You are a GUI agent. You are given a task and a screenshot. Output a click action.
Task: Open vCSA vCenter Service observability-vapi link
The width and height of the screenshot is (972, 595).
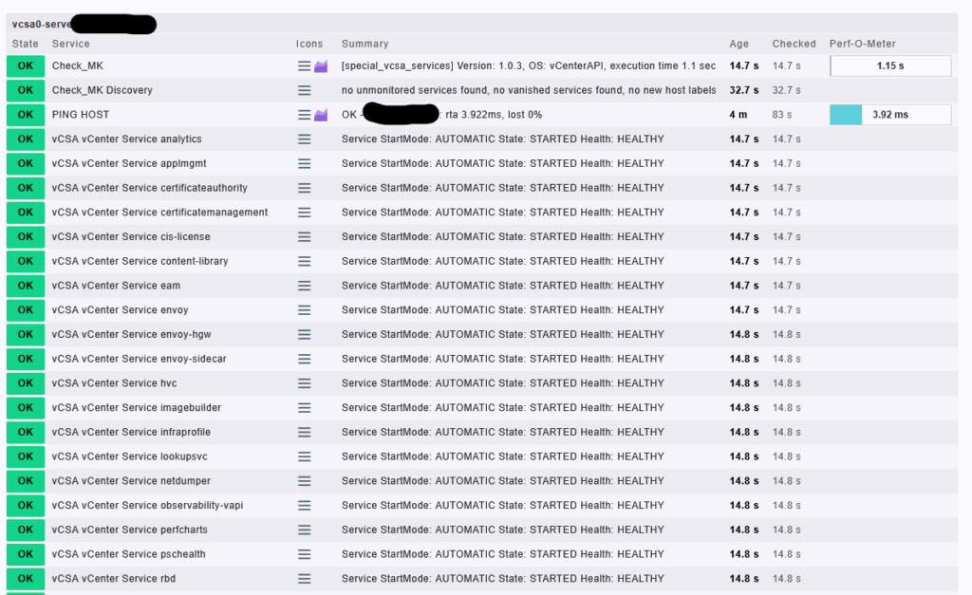(147, 506)
